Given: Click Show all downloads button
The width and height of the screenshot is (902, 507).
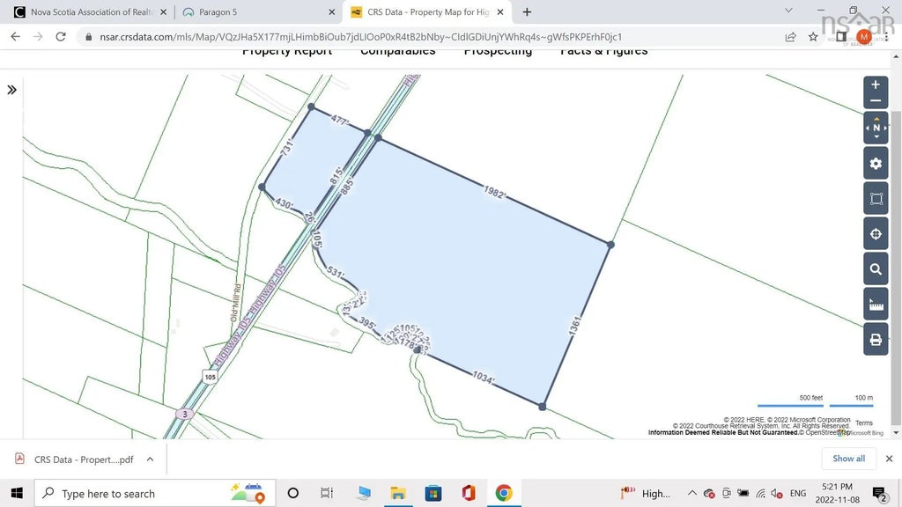Looking at the screenshot, I should 848,459.
